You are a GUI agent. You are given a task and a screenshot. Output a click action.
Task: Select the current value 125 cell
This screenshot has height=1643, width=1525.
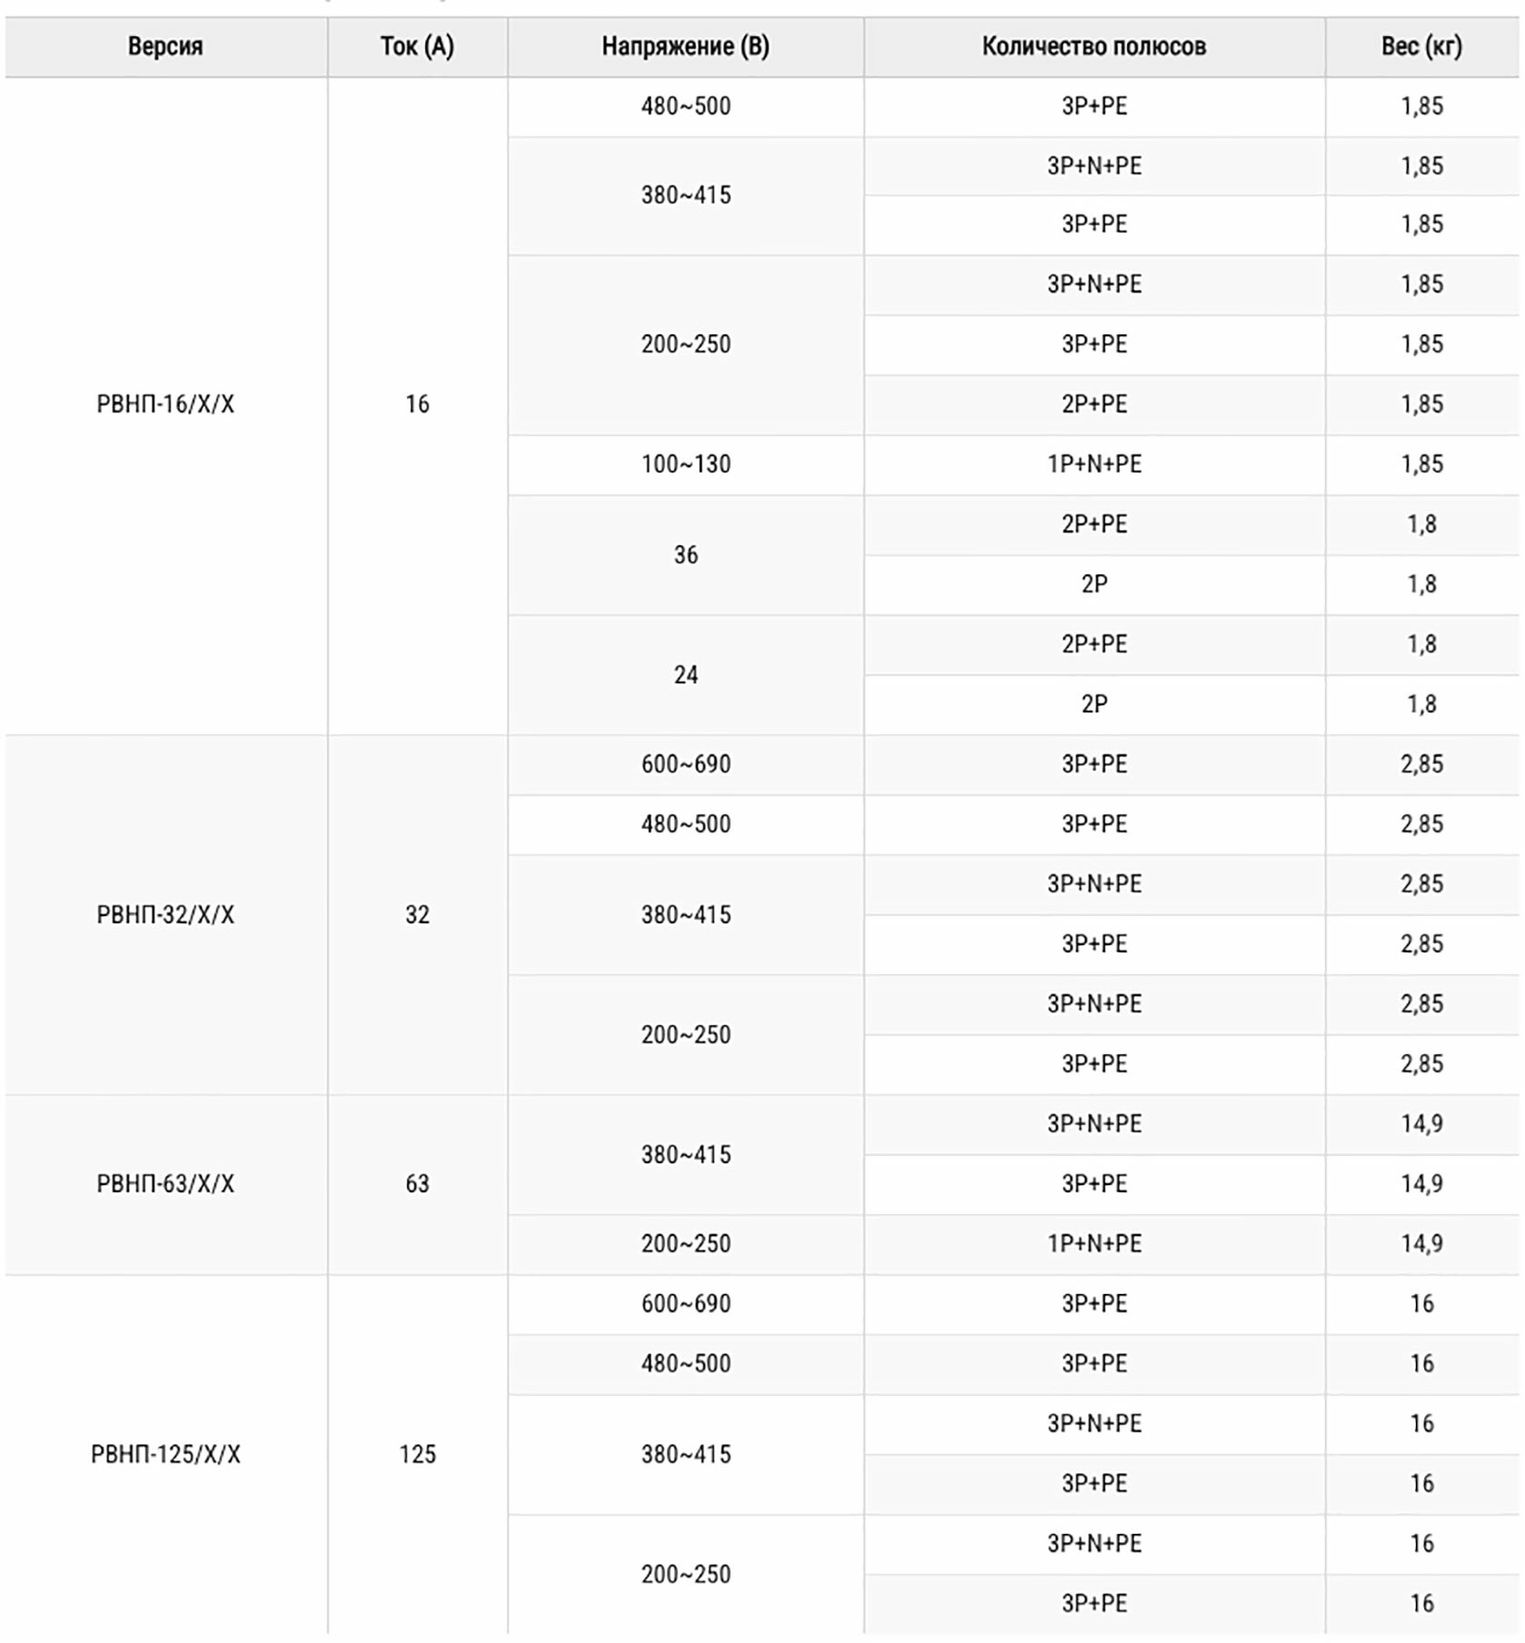pyautogui.click(x=417, y=1455)
